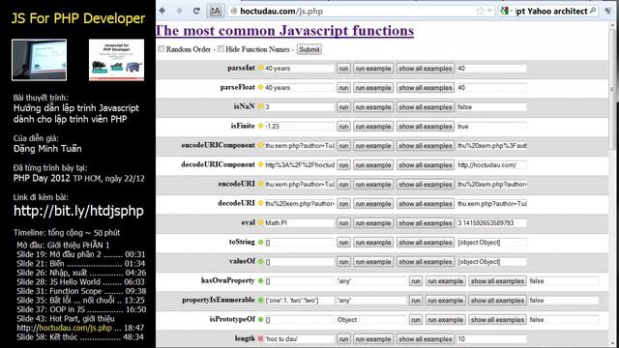Viewport: 619px width, 348px height.
Task: Click run button for length row
Action: pos(343,339)
